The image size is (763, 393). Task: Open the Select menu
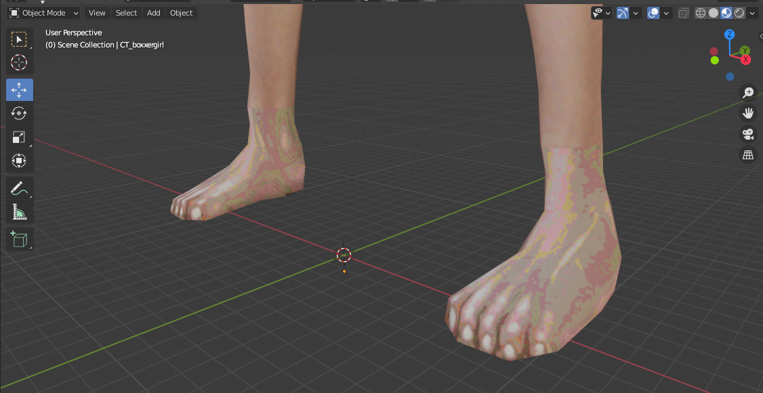pos(126,12)
